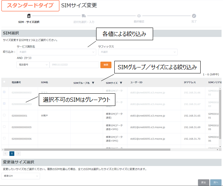Click the checkmark completion step icon
223x186 pixels.
194,16
